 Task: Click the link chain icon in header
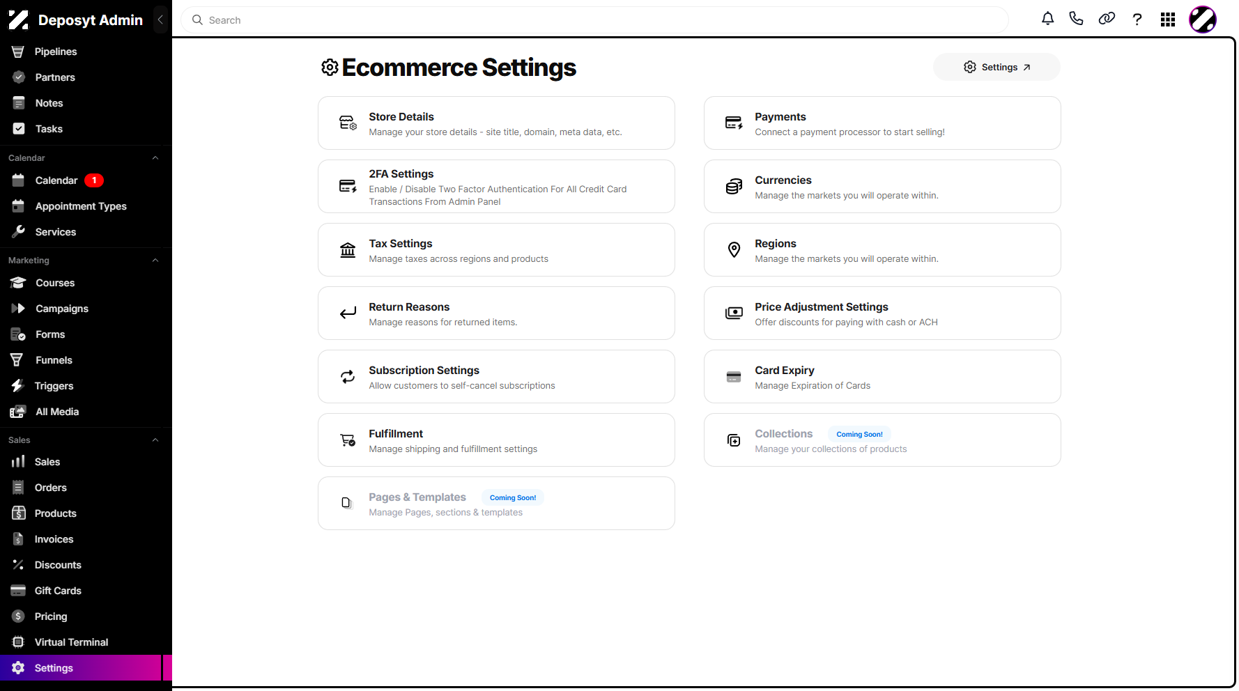tap(1107, 19)
